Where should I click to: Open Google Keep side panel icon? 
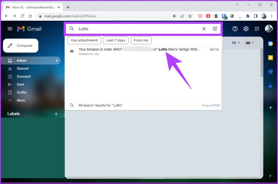point(270,58)
